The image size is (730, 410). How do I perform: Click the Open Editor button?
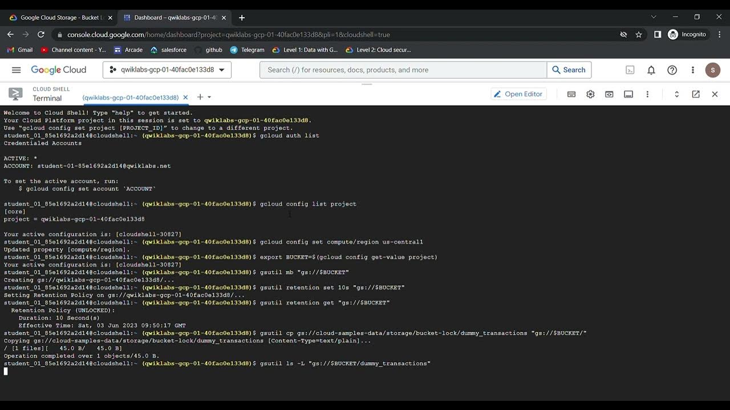[x=518, y=94]
